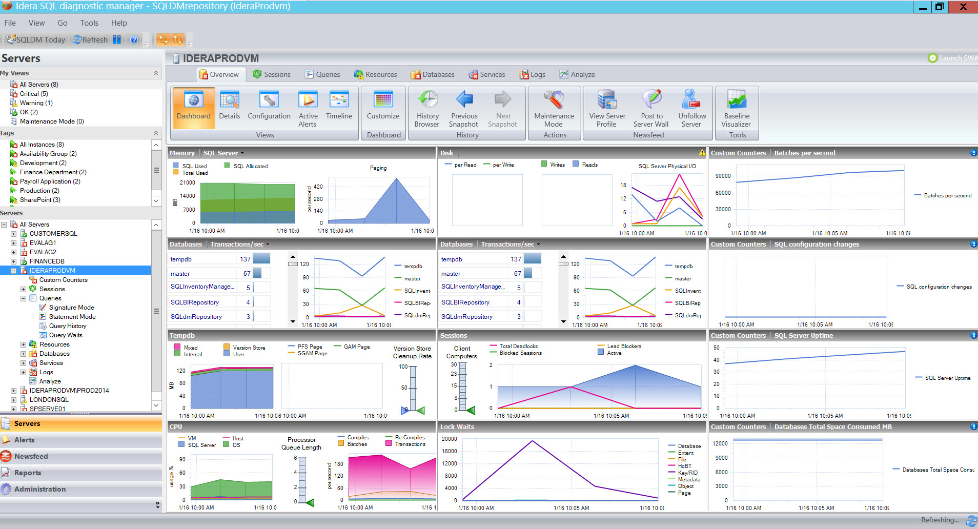Switch to the Logs tab
The width and height of the screenshot is (978, 529).
coord(532,74)
